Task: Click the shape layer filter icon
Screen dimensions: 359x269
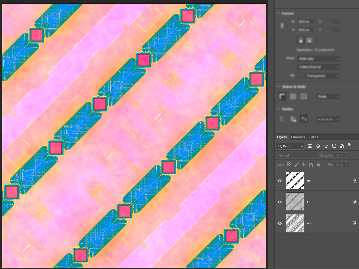Action: 334,146
